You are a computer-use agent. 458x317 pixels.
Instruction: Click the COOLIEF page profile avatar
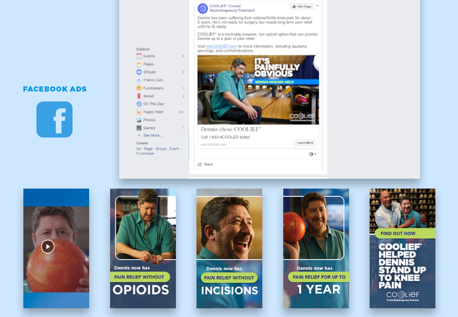click(x=202, y=8)
